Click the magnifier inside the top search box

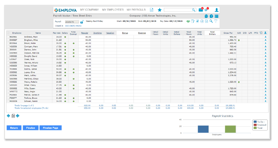(194, 10)
